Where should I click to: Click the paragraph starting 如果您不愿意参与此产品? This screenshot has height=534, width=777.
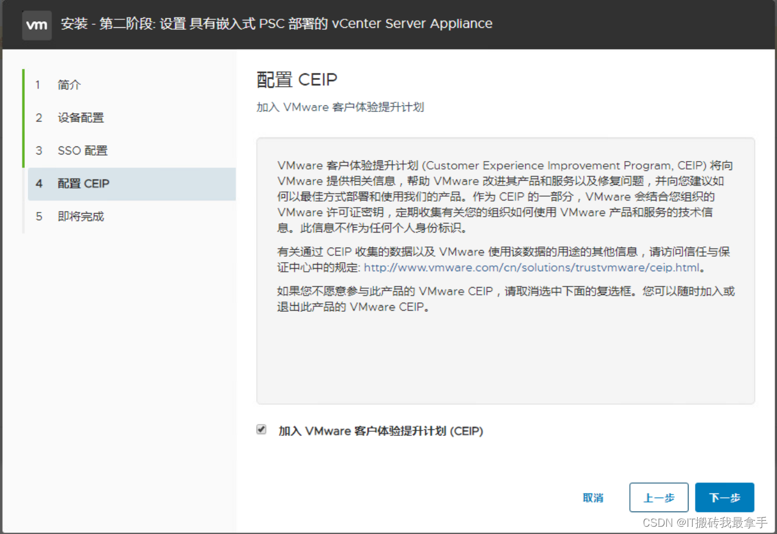(x=506, y=299)
